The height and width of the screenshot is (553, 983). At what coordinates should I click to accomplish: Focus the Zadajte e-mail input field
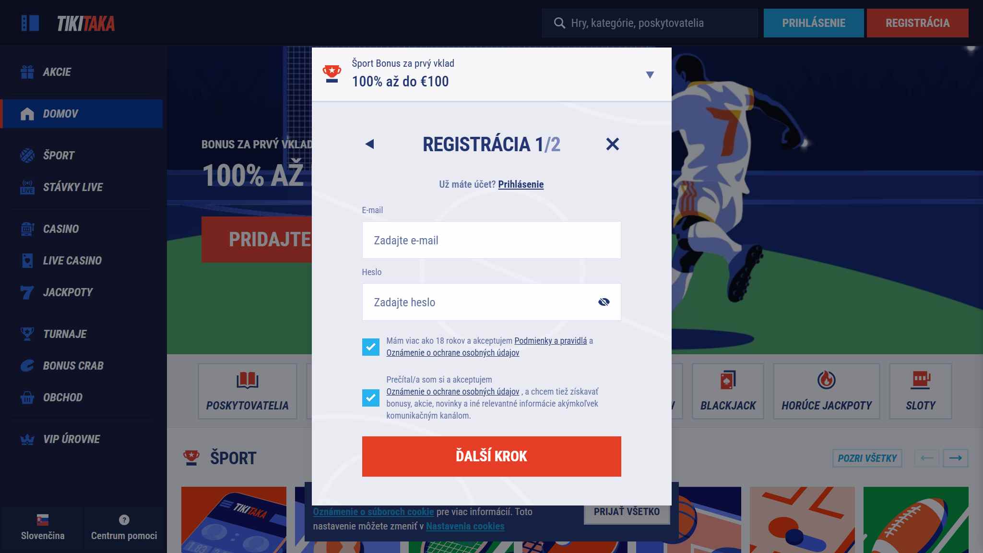pyautogui.click(x=491, y=240)
